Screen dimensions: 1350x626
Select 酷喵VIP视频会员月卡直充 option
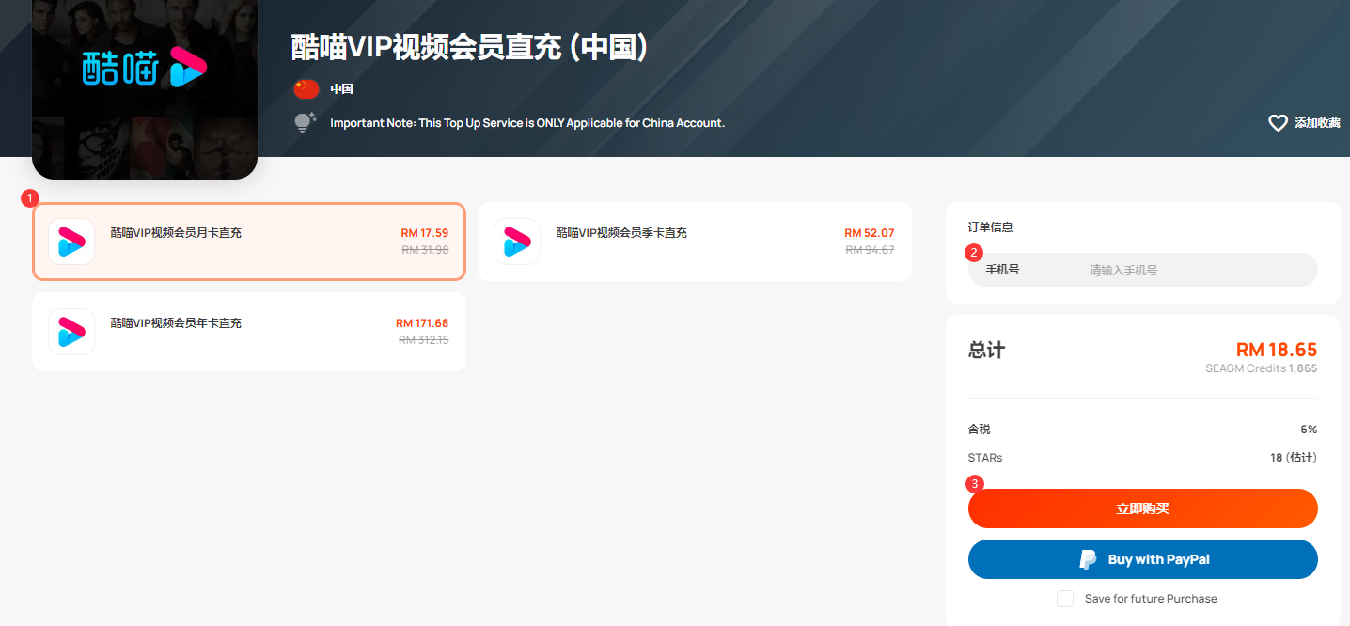(x=249, y=242)
